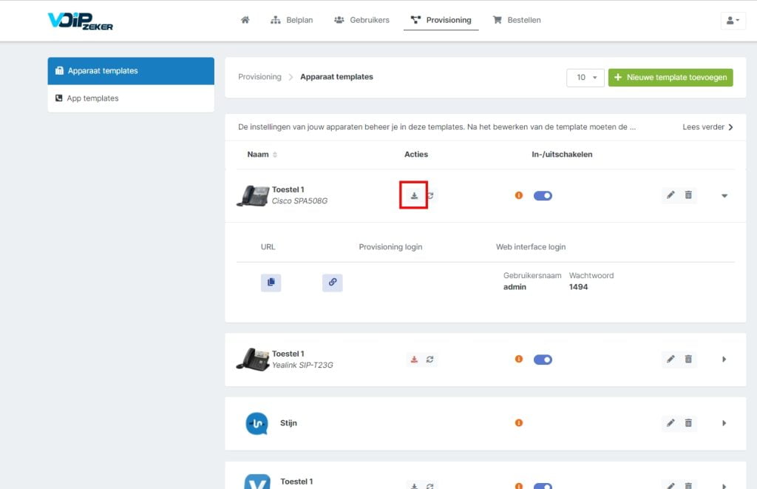Collapse the Cisco SPA508G row details
Viewport: 757px width, 489px height.
724,196
